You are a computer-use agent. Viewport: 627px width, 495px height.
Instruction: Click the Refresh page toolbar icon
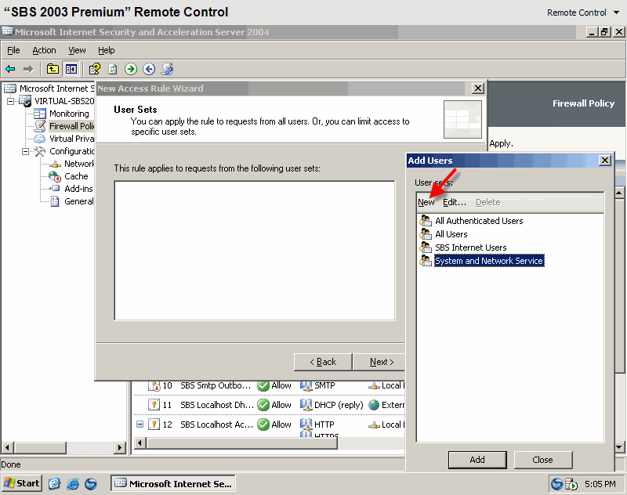(113, 69)
